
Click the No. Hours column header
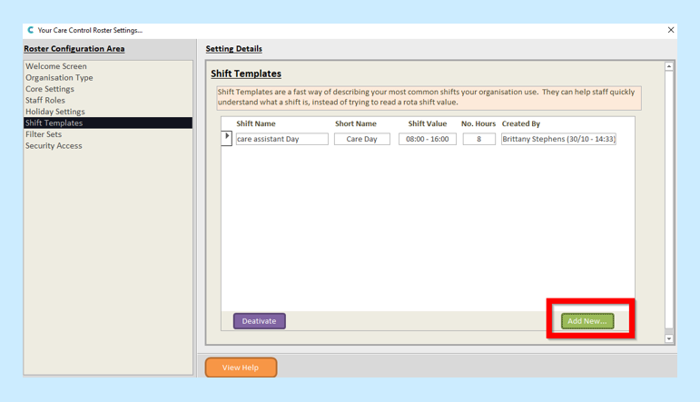478,123
